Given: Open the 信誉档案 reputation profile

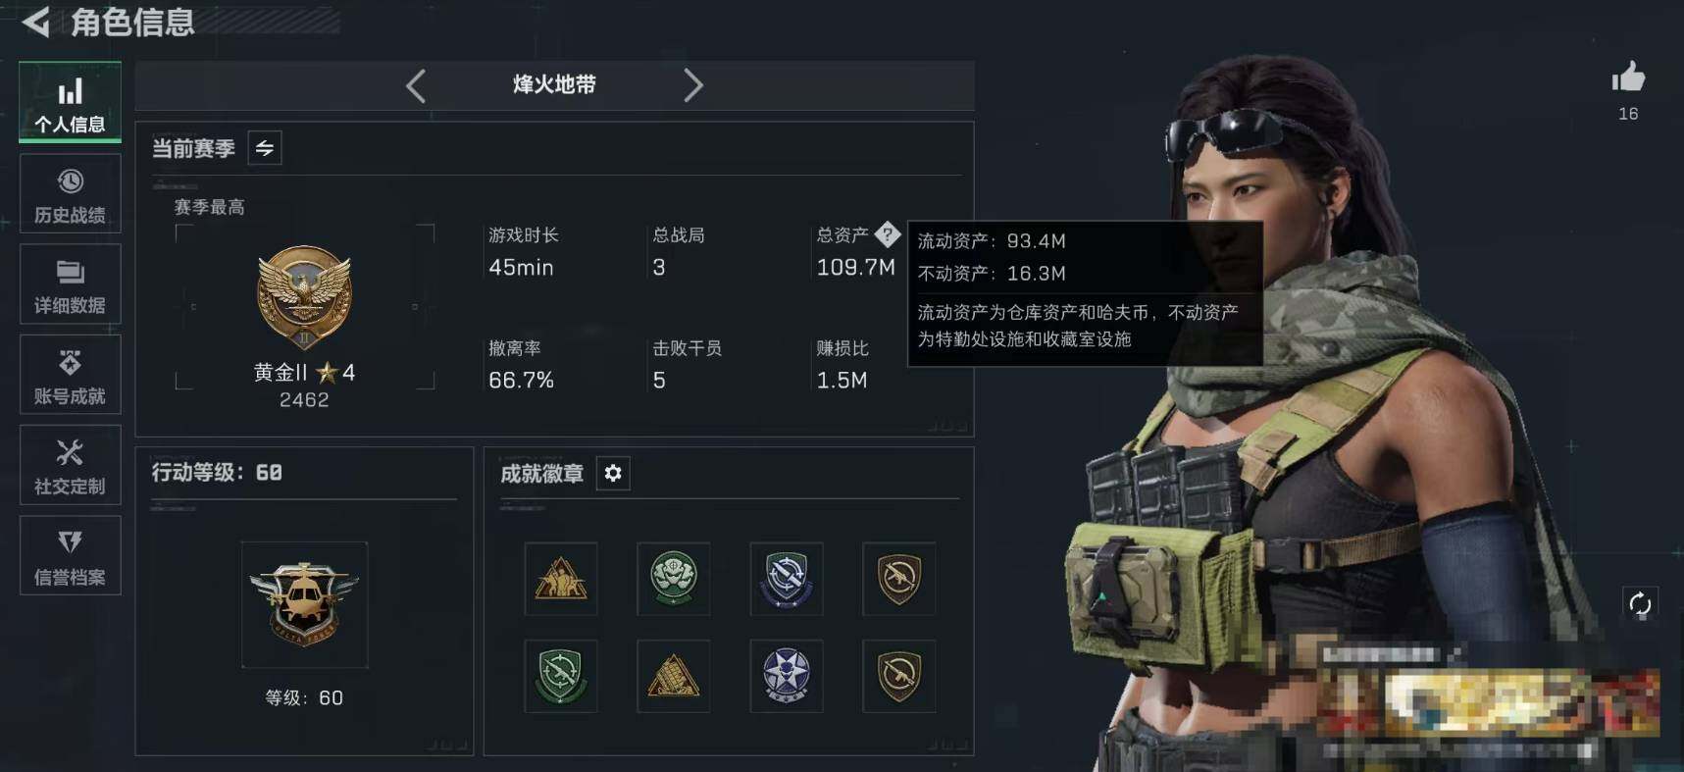Looking at the screenshot, I should coord(70,556).
